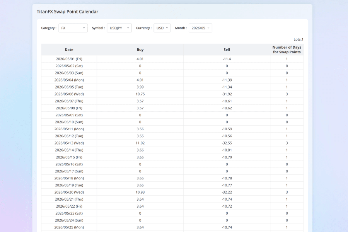Screen dimensions: 348x232
Task: Select the 2026/05/11 (Mon) date cell
Action: (x=69, y=129)
